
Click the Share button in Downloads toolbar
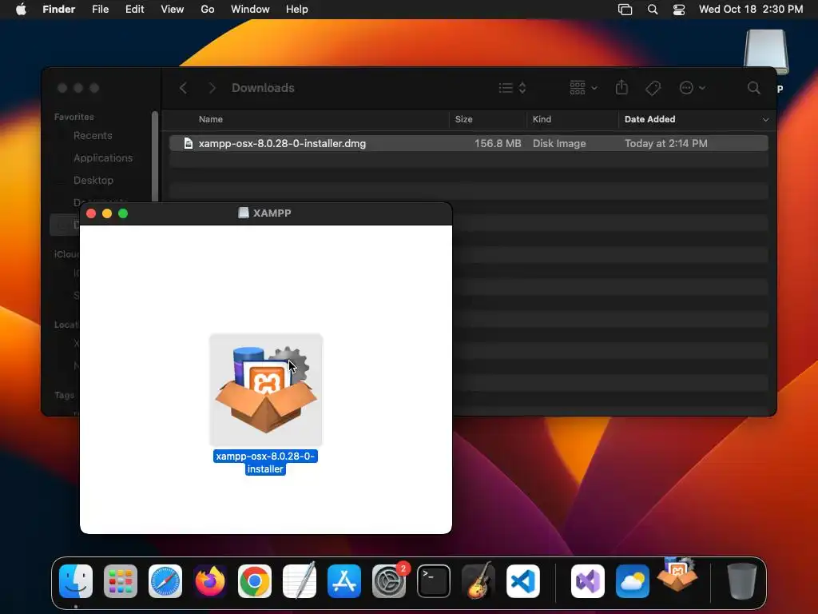tap(621, 88)
